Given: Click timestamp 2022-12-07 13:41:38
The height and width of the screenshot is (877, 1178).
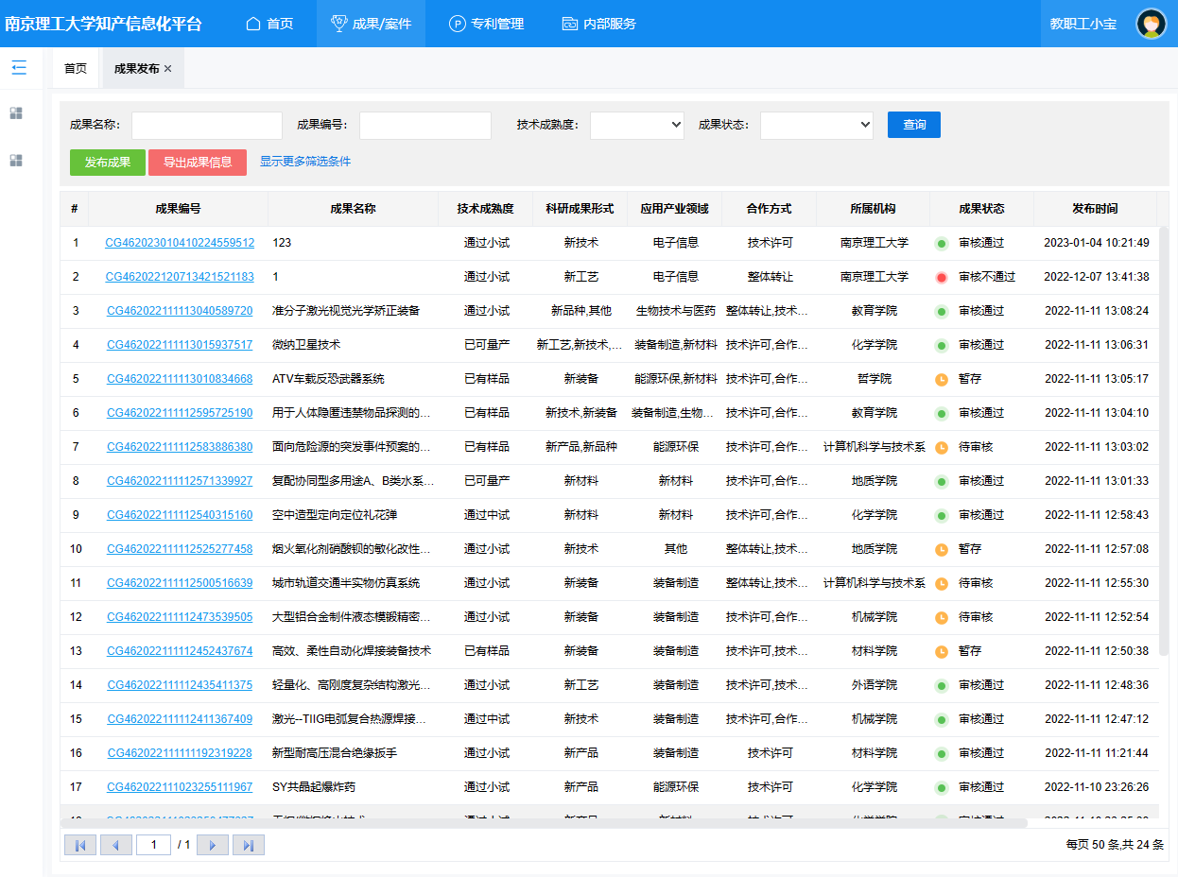Looking at the screenshot, I should (1097, 277).
